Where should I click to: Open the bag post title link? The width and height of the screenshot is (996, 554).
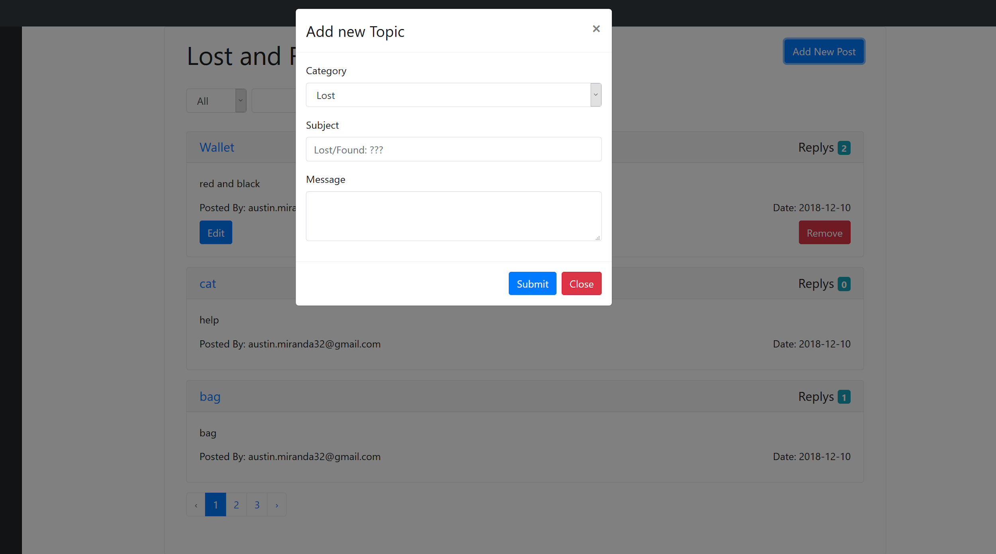click(210, 397)
